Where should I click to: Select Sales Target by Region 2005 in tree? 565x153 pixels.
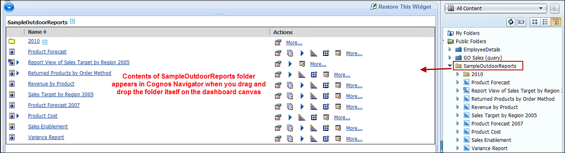pos(504,115)
